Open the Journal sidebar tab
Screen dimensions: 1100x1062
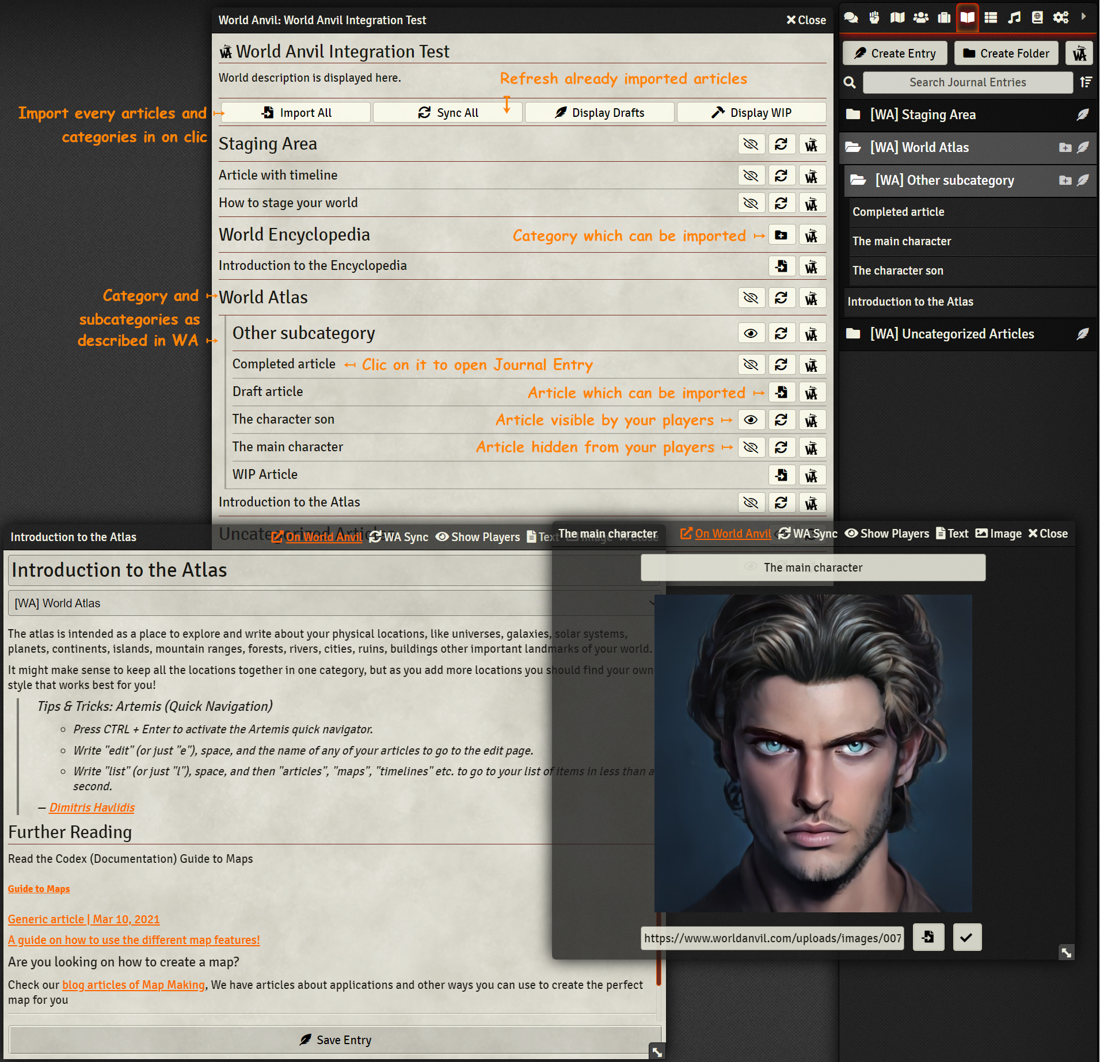pos(968,18)
